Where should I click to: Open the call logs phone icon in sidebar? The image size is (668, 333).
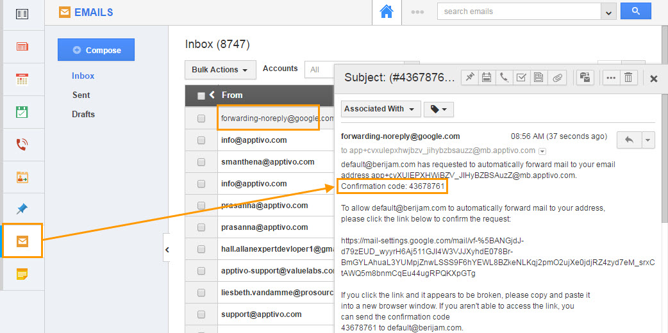pos(22,145)
